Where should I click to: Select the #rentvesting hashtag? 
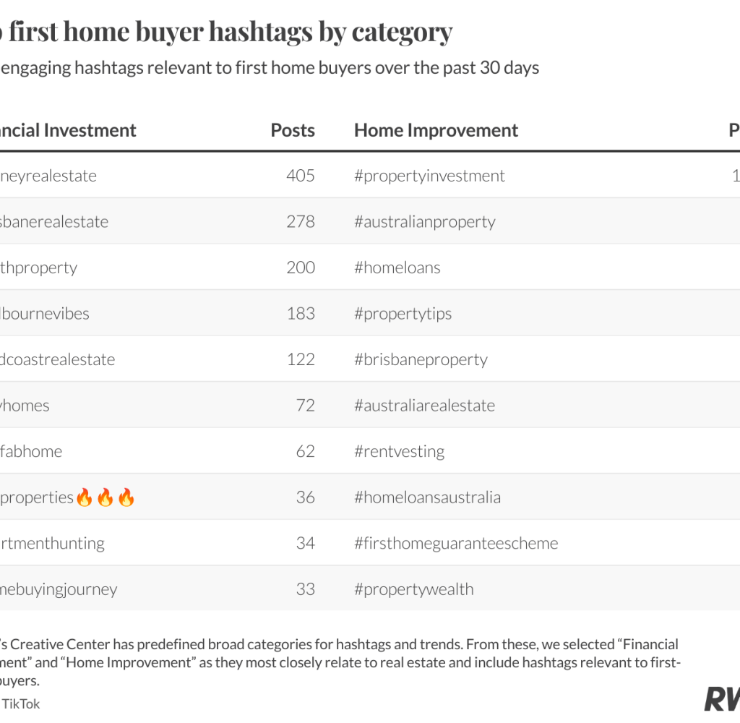pyautogui.click(x=399, y=452)
